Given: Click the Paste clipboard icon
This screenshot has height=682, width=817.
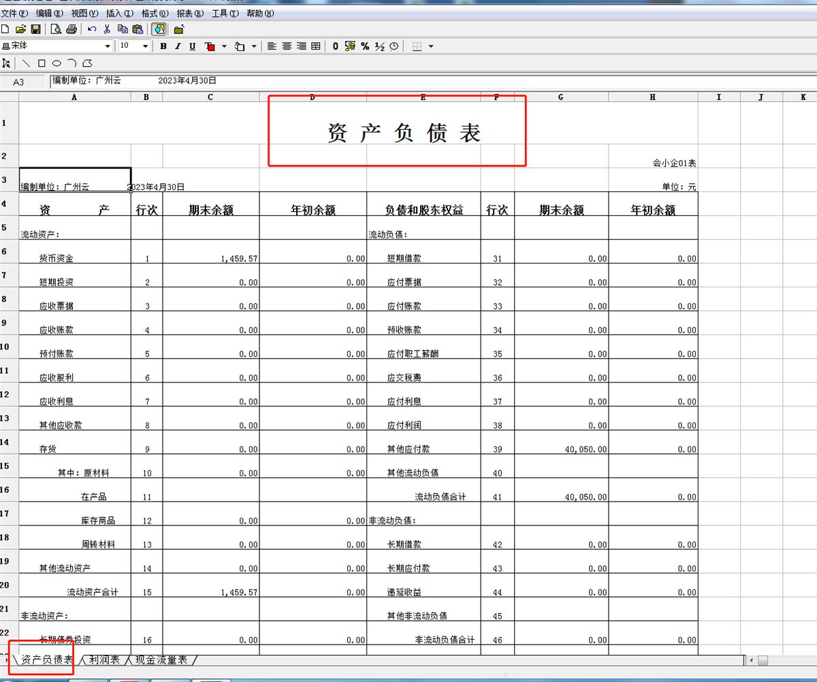Looking at the screenshot, I should tap(138, 29).
